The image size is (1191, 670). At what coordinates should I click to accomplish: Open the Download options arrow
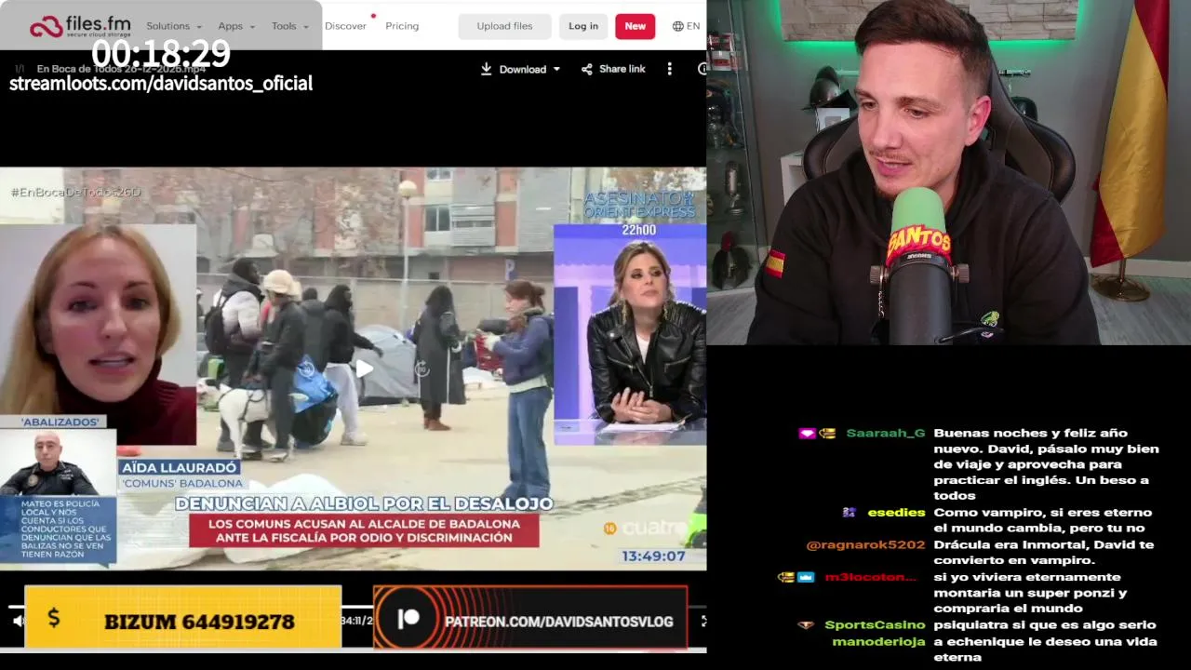pyautogui.click(x=556, y=69)
